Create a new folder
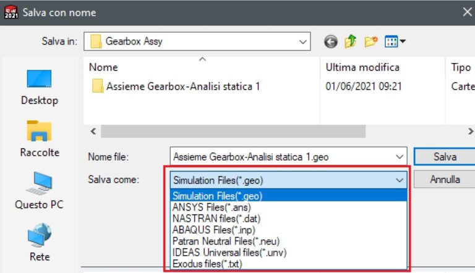The height and width of the screenshot is (273, 475). pos(370,42)
